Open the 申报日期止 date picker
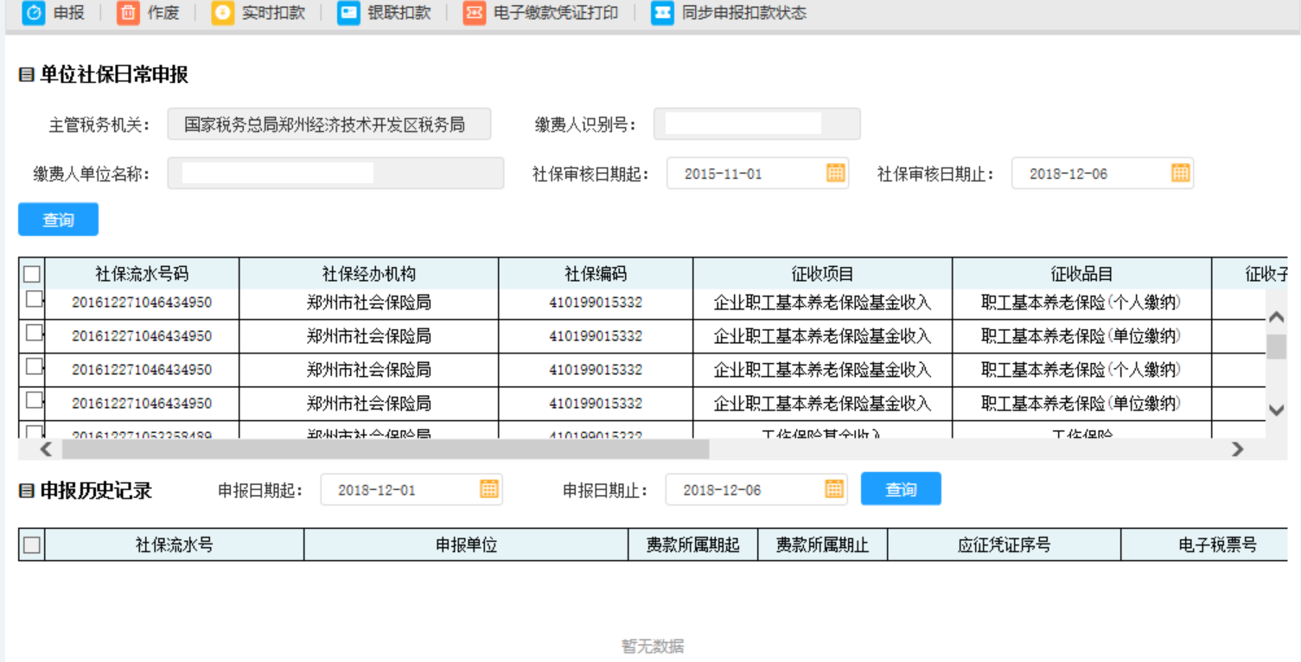The width and height of the screenshot is (1301, 662). coord(832,489)
